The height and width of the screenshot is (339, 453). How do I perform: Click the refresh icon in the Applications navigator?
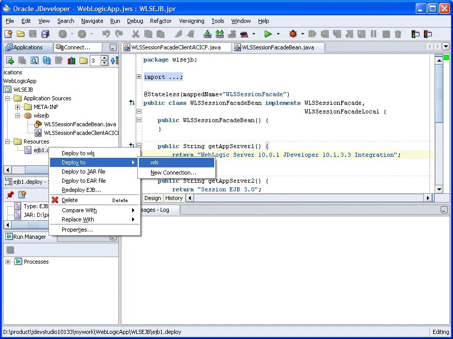pyautogui.click(x=46, y=60)
